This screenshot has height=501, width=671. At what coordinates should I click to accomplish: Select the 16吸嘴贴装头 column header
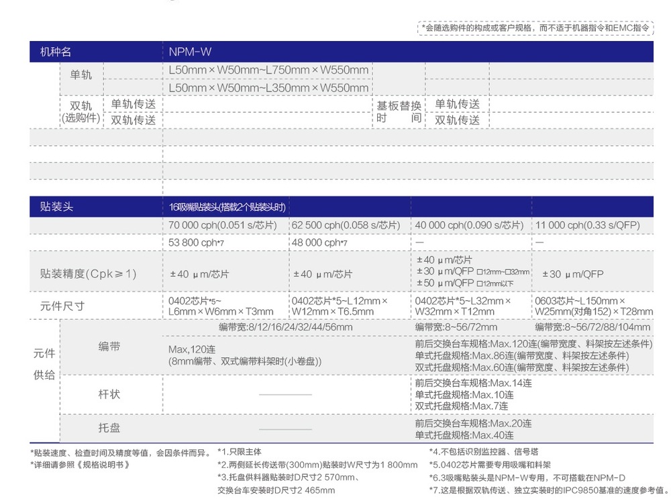click(227, 207)
